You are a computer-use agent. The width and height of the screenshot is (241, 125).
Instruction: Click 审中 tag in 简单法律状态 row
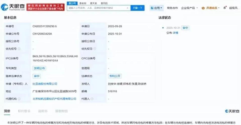click(x=36, y=76)
